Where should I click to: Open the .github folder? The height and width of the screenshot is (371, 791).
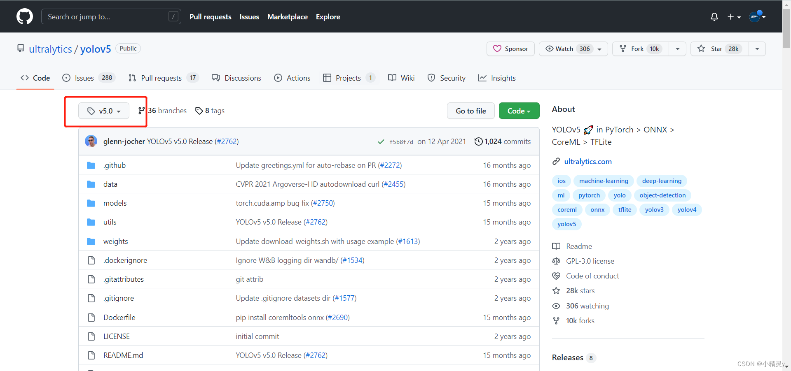(x=115, y=165)
